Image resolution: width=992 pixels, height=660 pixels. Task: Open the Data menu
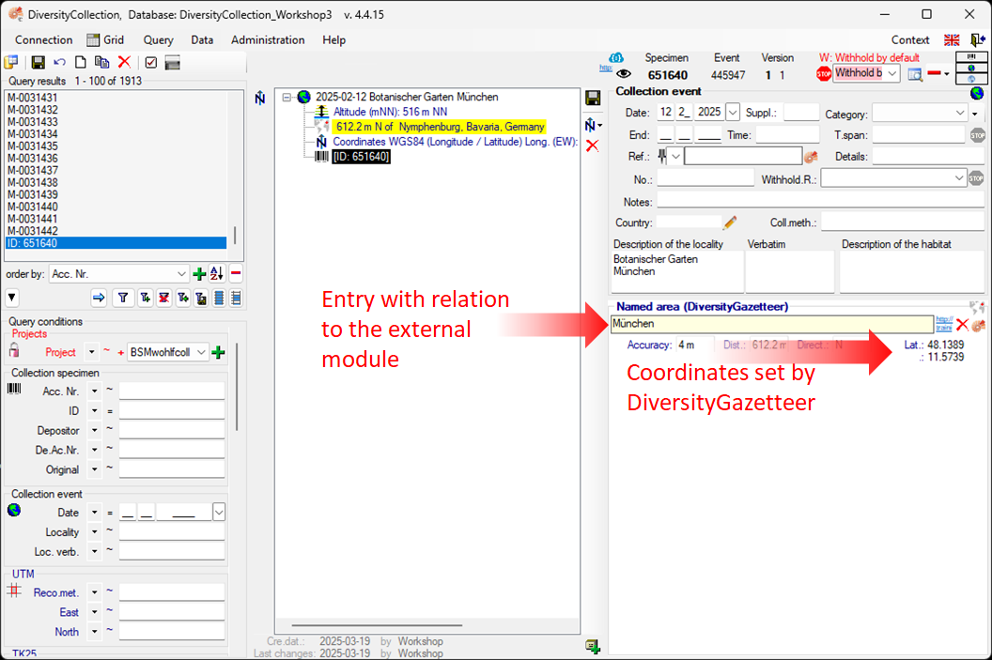[202, 39]
